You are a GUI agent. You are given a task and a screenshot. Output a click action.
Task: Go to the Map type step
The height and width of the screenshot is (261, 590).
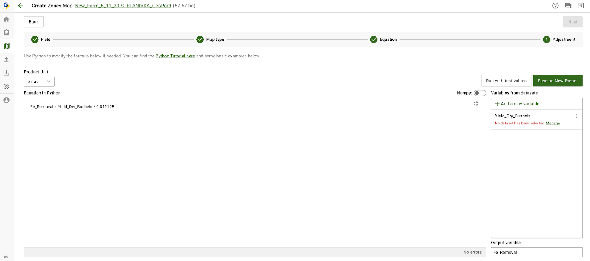tap(210, 39)
